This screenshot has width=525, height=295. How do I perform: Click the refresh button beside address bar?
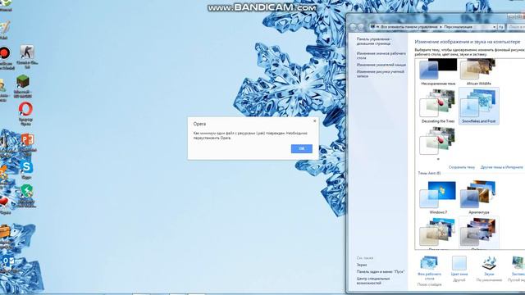coord(501,27)
